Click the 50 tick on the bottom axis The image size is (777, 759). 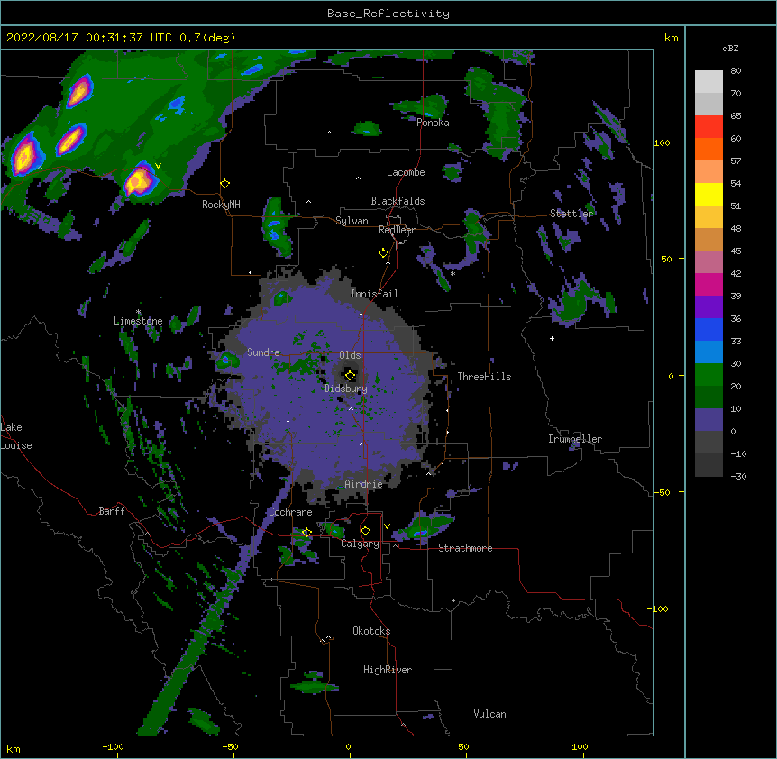463,746
